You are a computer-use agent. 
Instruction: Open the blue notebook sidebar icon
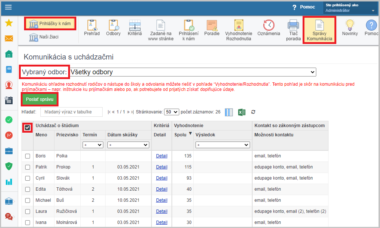(9, 69)
